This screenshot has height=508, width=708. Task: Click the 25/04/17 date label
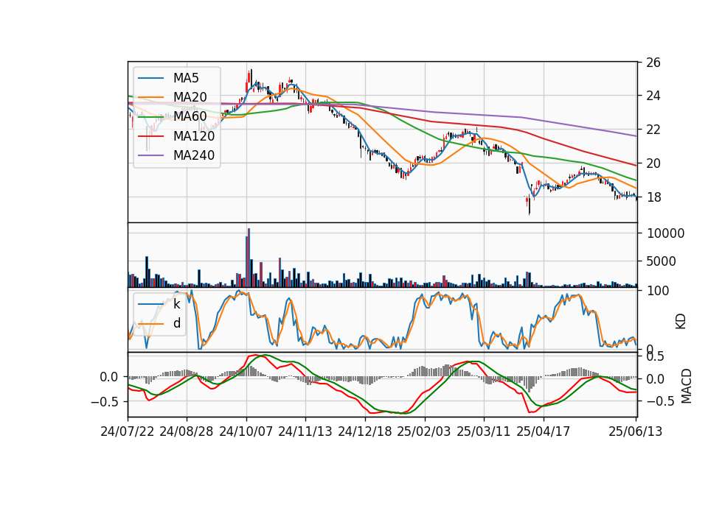point(544,431)
